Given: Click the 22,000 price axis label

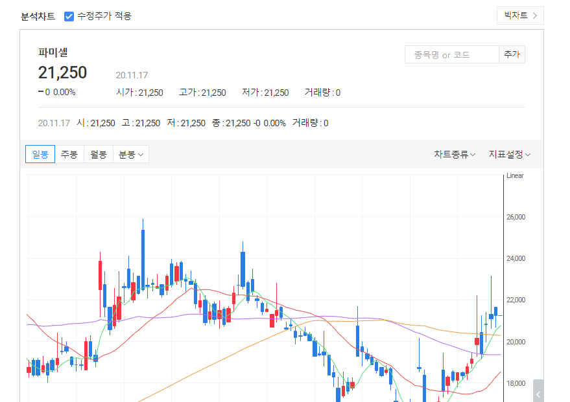Looking at the screenshot, I should (516, 300).
